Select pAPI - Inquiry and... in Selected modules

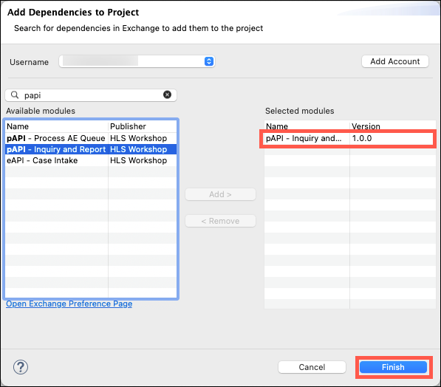pos(349,138)
